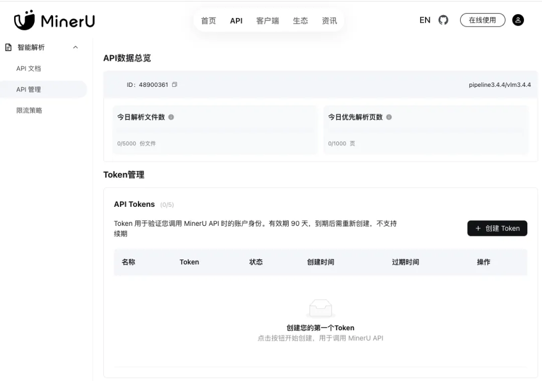Collapse the 智能解析 sidebar section
542x381 pixels.
pyautogui.click(x=75, y=47)
